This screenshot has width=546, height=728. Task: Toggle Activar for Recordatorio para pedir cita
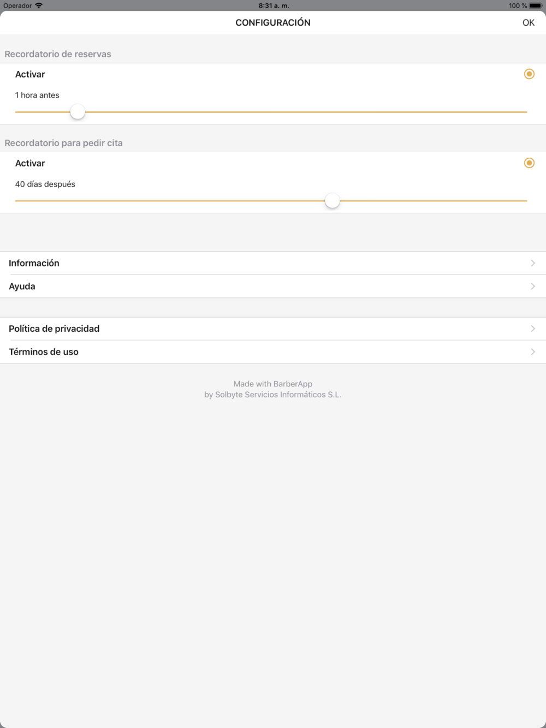click(x=529, y=163)
